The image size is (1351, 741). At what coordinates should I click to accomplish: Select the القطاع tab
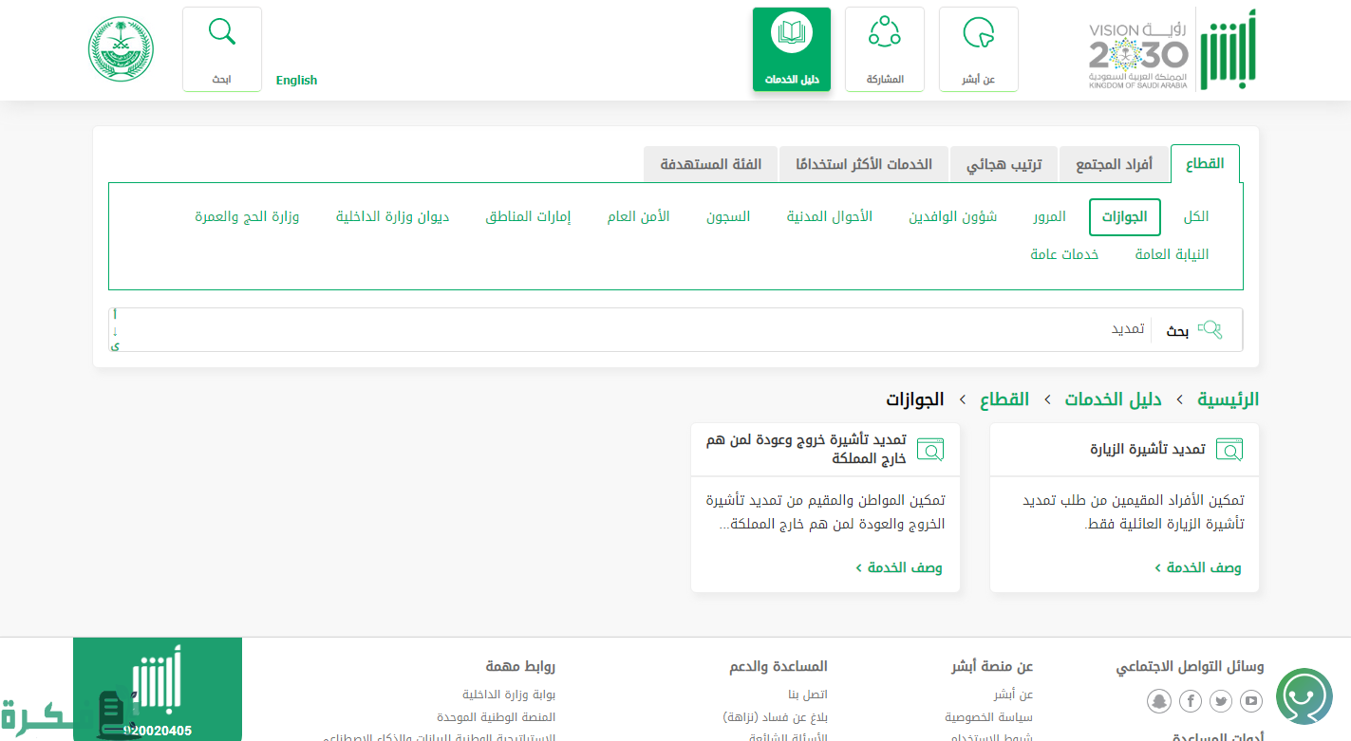point(1205,164)
